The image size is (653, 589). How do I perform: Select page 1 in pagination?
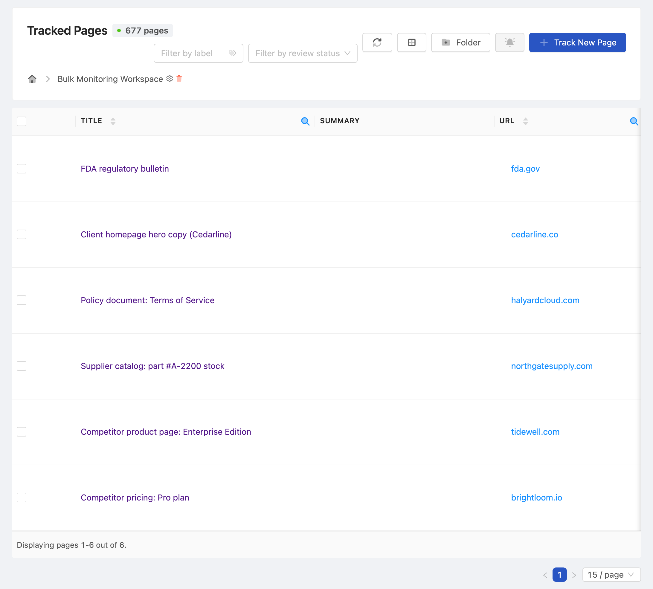[x=559, y=574]
